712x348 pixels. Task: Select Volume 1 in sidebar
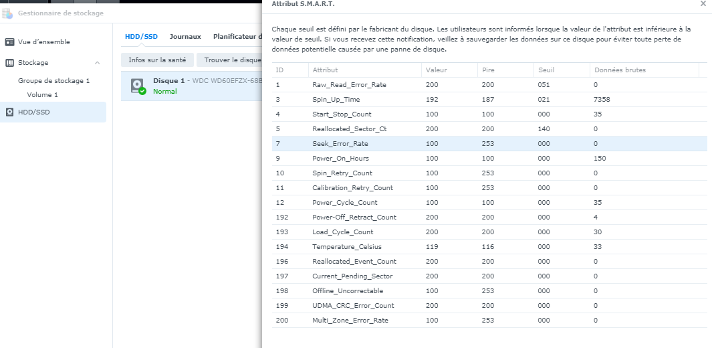coord(43,95)
